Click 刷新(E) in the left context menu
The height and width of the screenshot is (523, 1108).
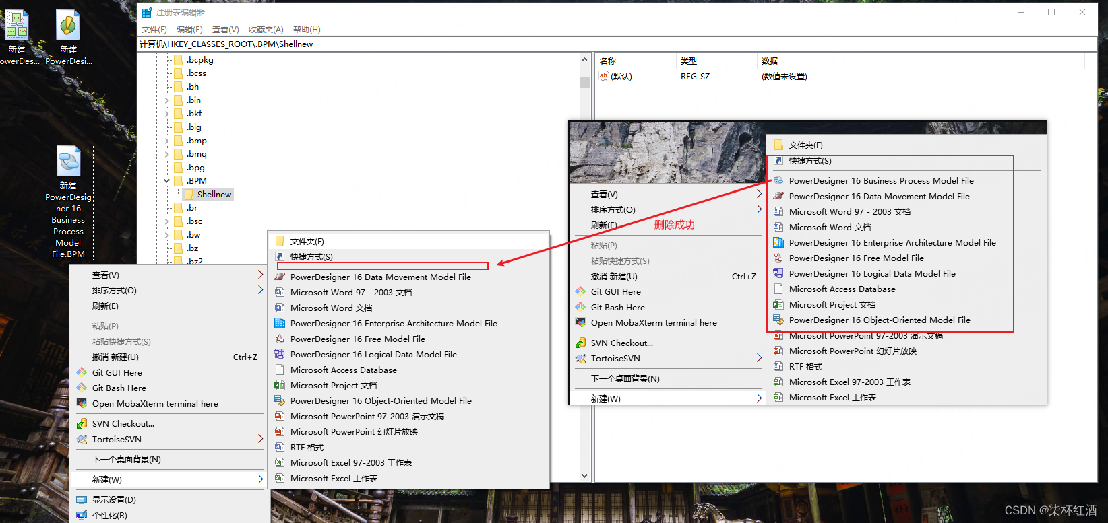(168, 306)
